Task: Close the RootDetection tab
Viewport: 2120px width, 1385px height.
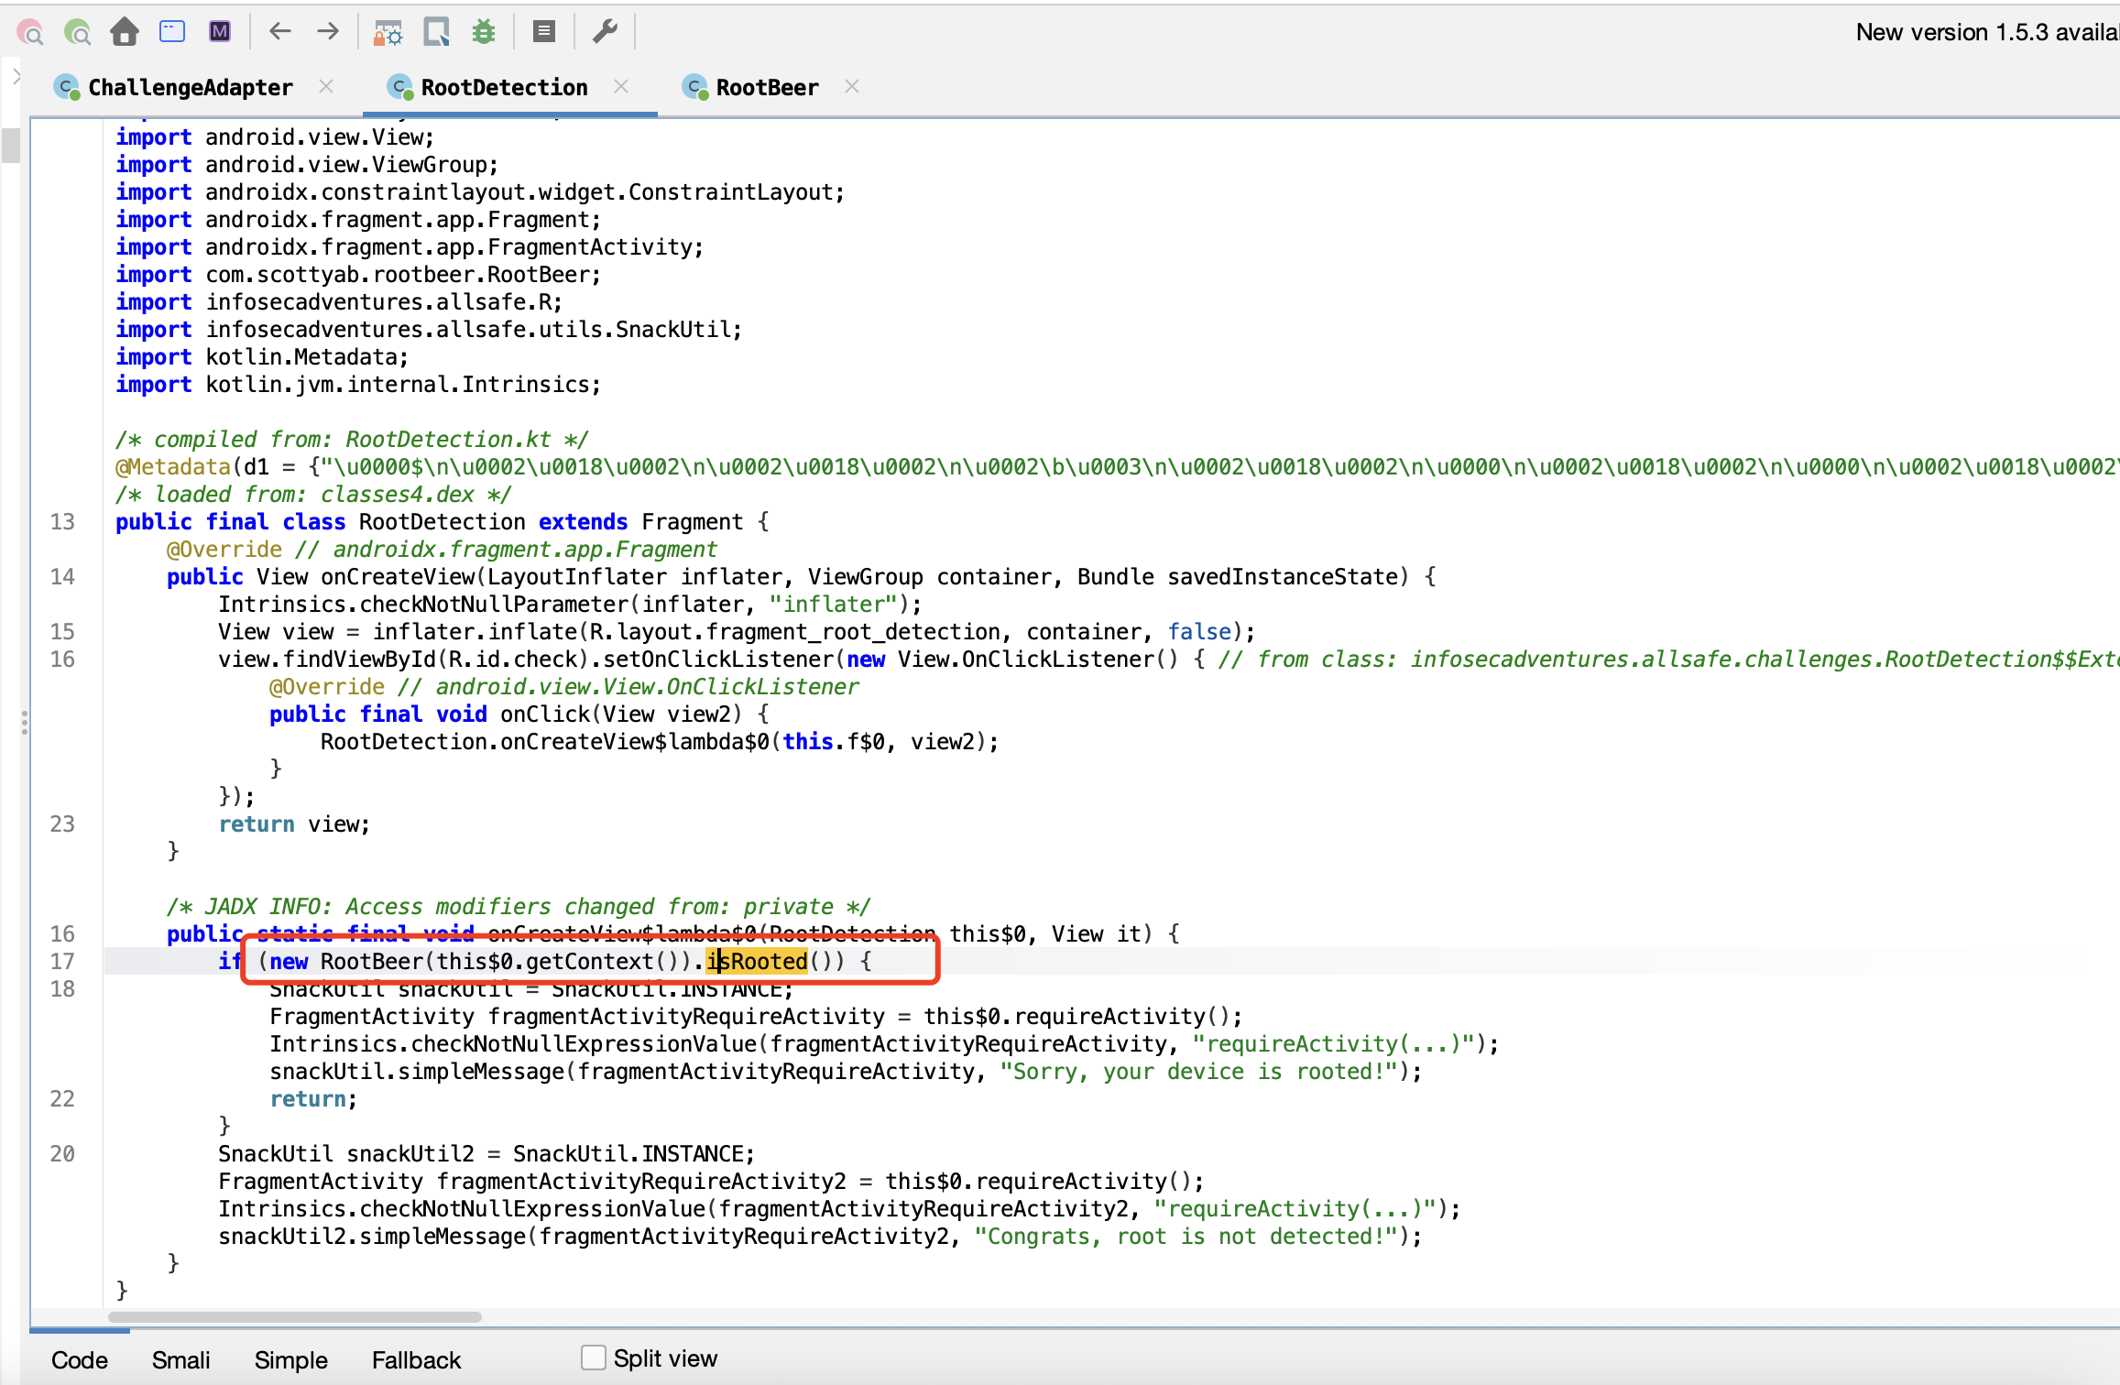Action: [621, 86]
